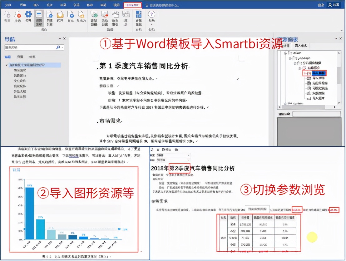Select the Headings tab in navigation pane
346x261 pixels.
tap(7, 57)
